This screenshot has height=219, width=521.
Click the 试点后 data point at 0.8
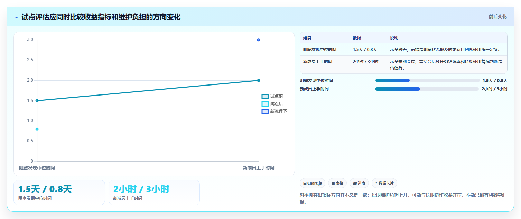[x=37, y=129]
